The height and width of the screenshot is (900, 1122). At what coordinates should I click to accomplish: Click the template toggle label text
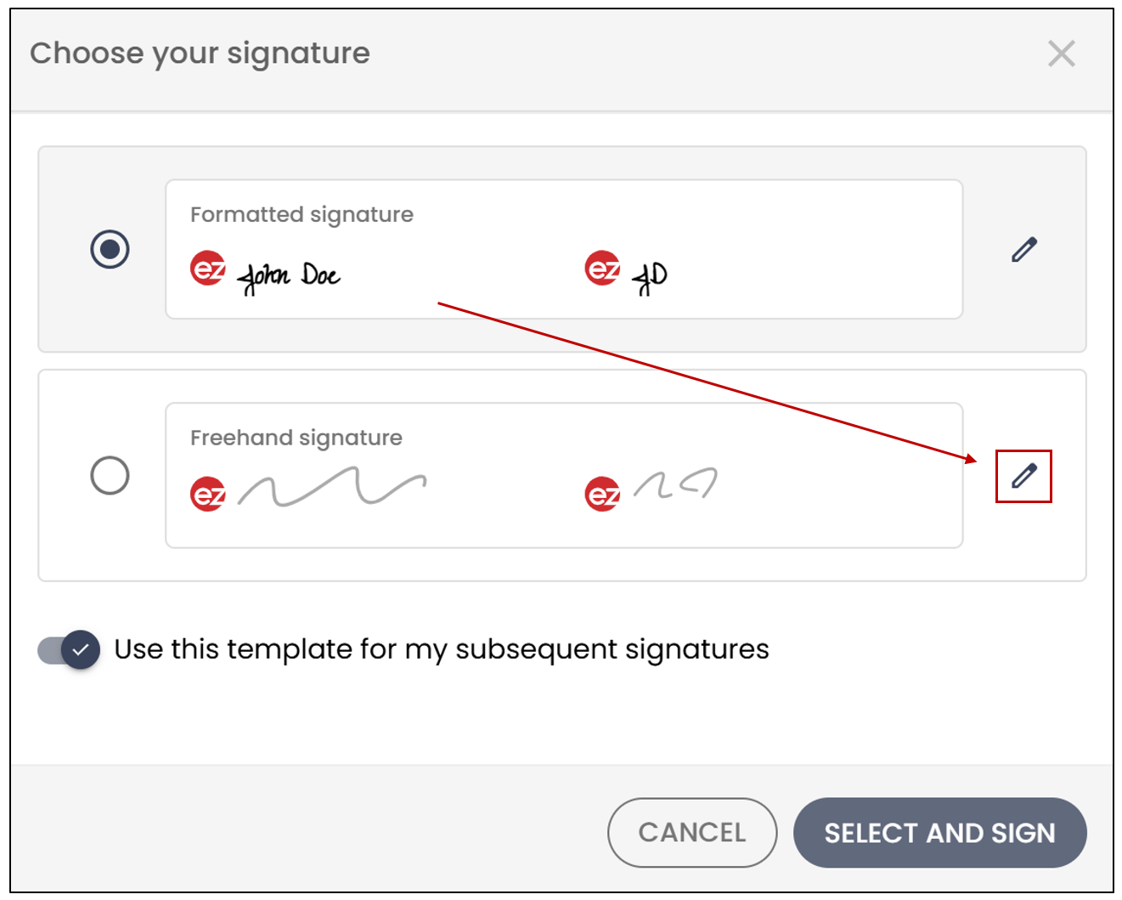tap(442, 650)
